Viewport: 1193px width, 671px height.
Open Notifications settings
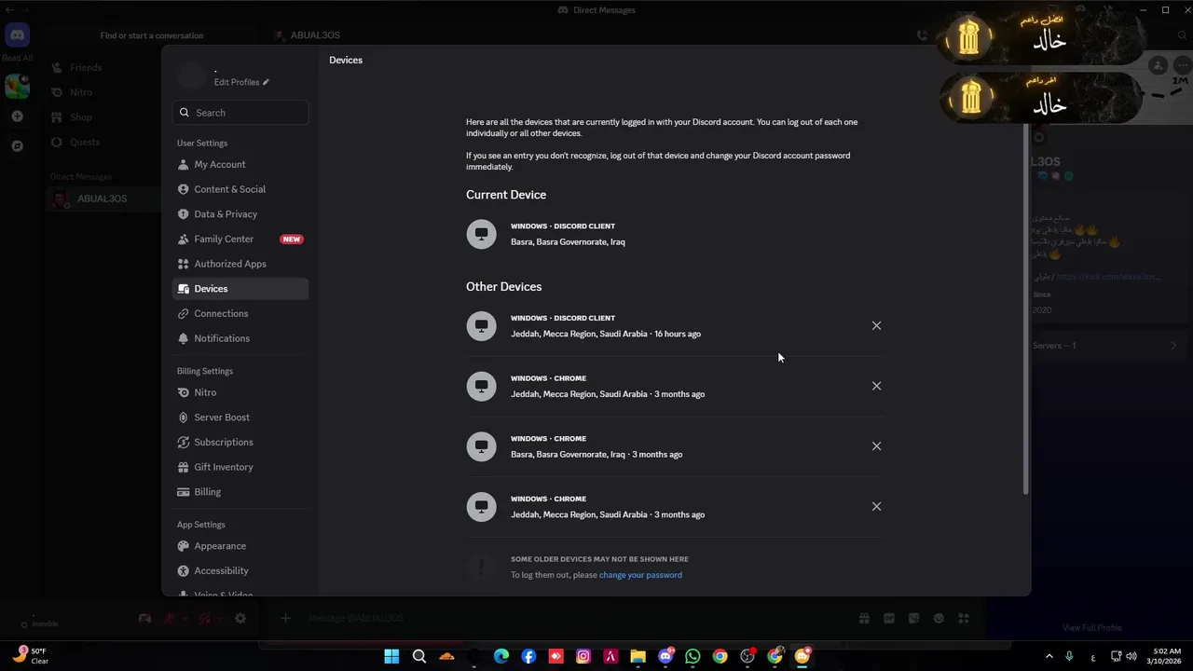pyautogui.click(x=240, y=338)
